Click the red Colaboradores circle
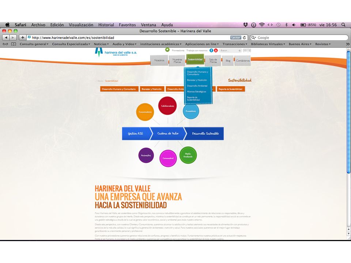The image size is (351, 263). coord(167,106)
